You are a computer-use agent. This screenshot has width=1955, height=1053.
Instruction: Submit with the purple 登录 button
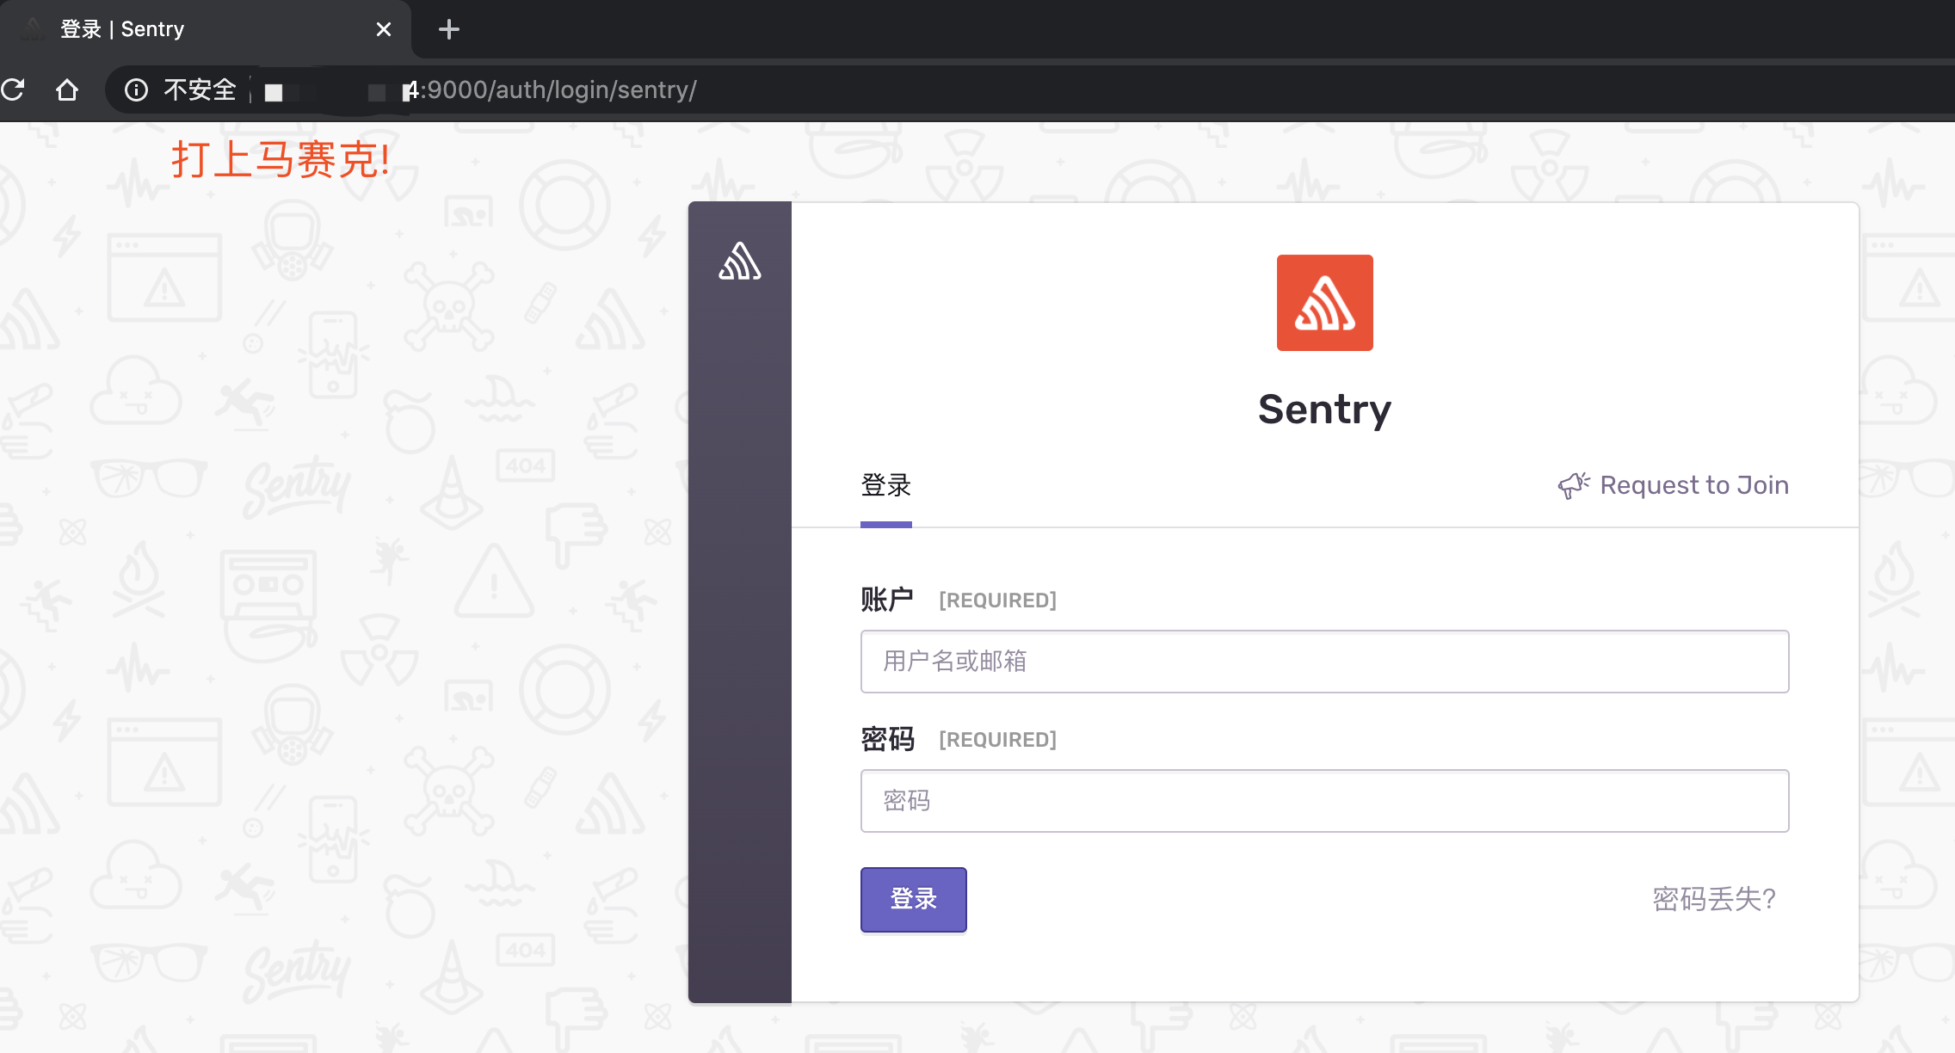point(914,899)
